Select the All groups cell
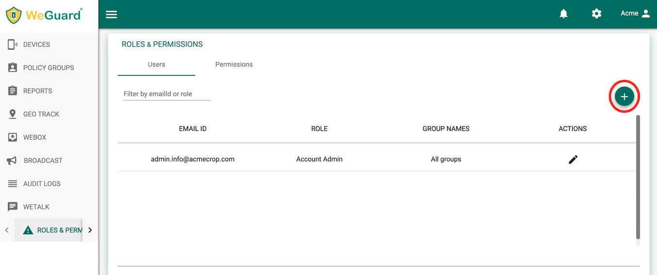The width and height of the screenshot is (657, 275). click(446, 159)
